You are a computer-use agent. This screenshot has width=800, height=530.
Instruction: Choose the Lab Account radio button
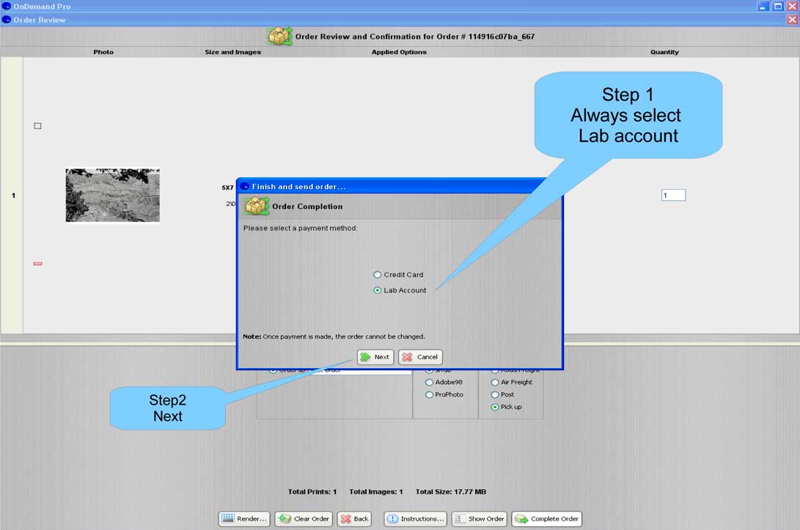coord(378,290)
